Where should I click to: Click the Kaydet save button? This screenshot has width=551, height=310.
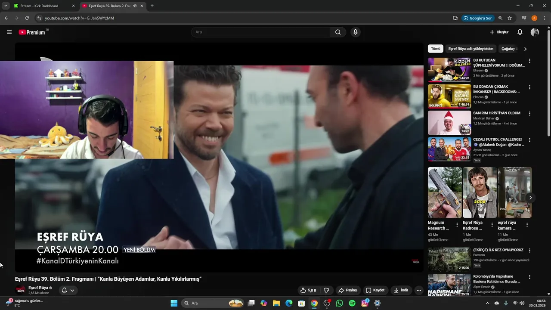[375, 290]
